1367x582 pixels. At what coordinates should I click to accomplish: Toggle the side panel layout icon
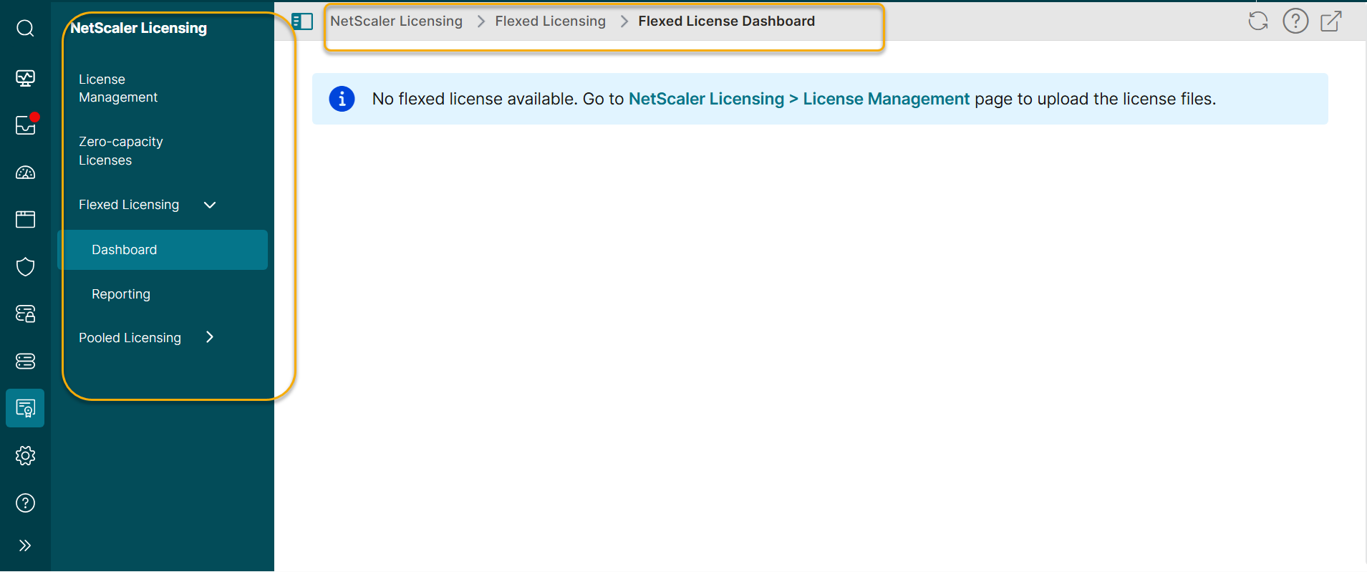point(302,21)
